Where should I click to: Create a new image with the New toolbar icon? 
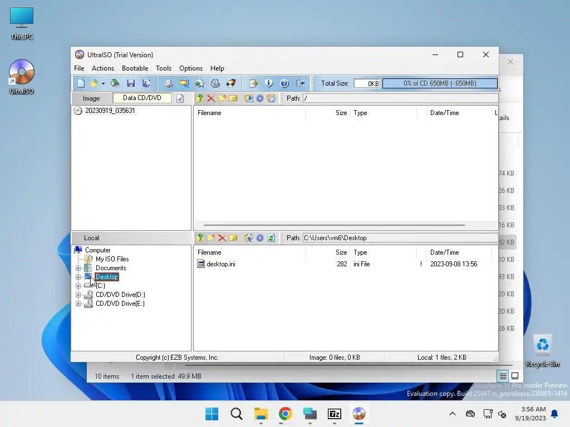coord(81,83)
